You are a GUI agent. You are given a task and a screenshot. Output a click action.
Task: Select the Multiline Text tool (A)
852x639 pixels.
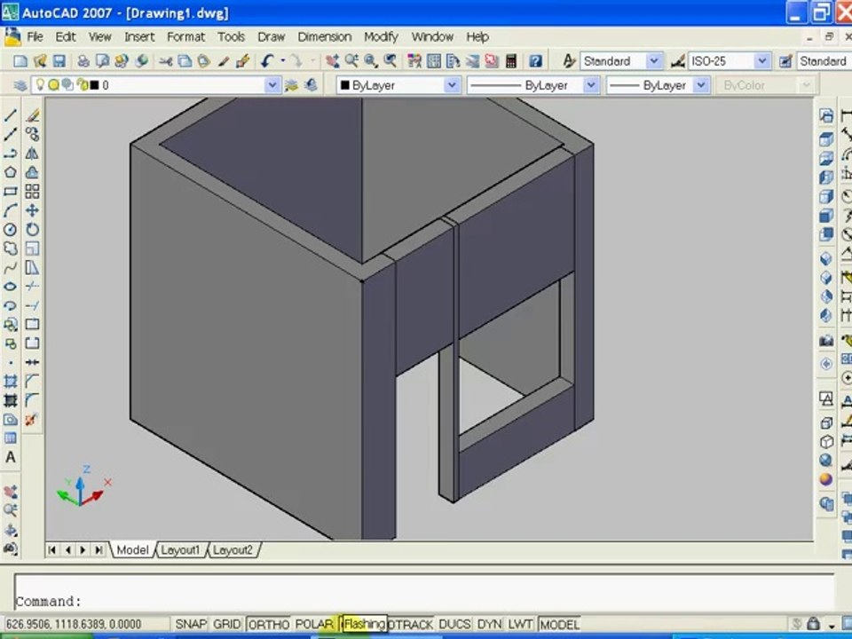[11, 458]
